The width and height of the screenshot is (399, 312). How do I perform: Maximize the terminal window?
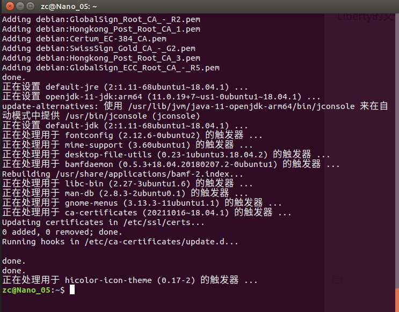point(30,6)
